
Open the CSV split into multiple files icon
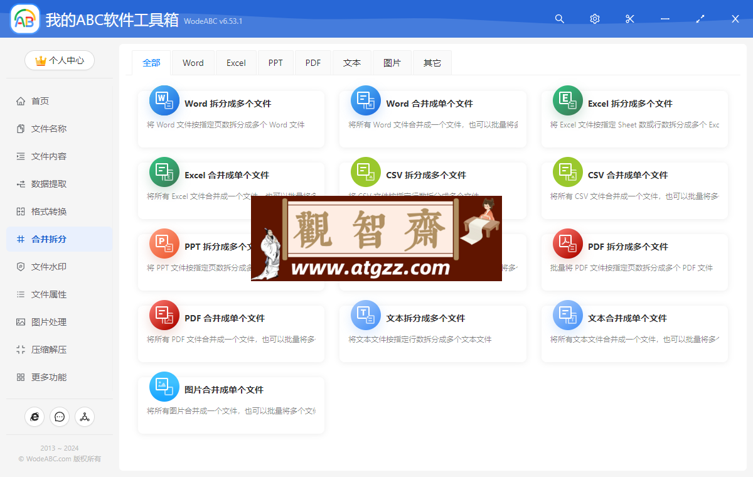point(366,172)
